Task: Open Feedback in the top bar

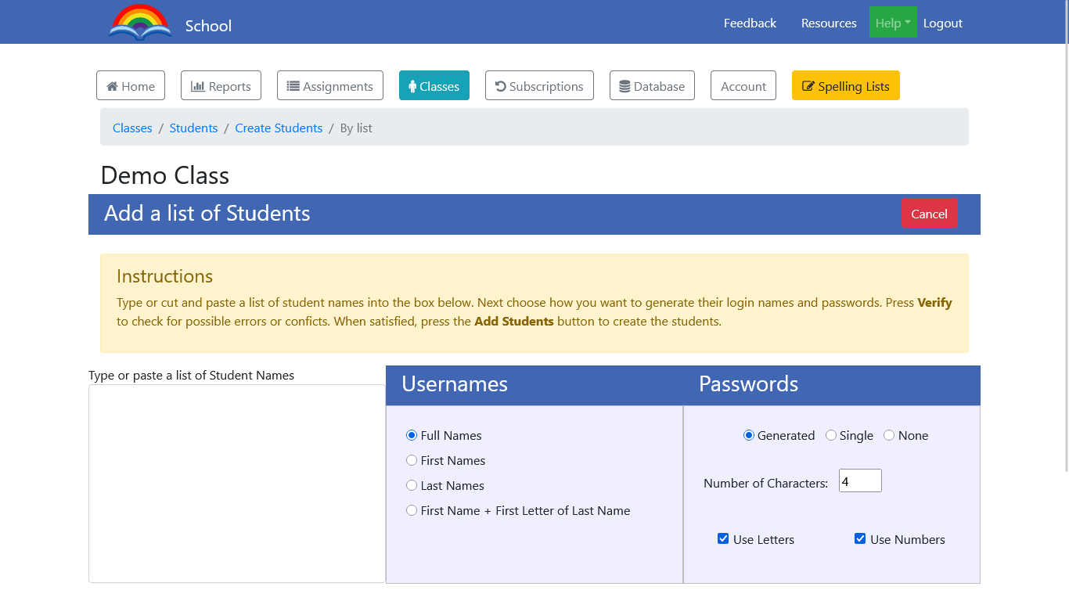Action: [x=750, y=23]
